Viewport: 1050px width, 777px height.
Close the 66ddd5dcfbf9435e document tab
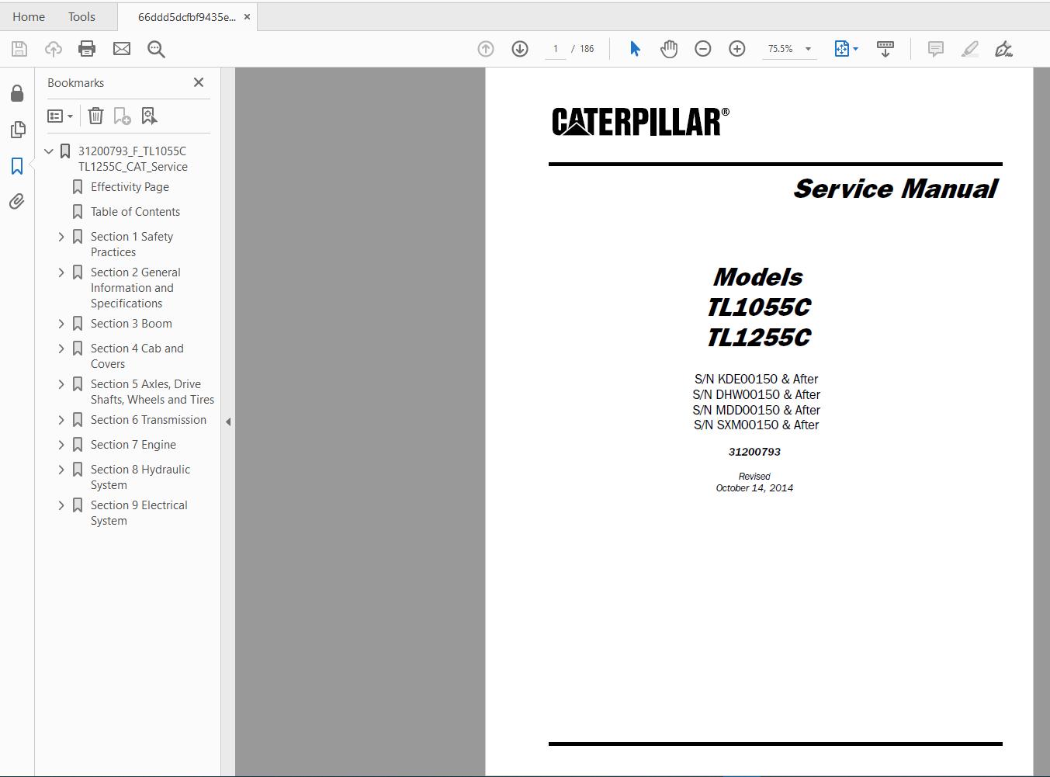click(x=247, y=16)
